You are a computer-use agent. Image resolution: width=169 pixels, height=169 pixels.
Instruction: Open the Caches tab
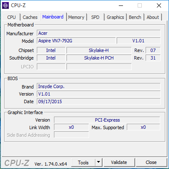click(30, 17)
